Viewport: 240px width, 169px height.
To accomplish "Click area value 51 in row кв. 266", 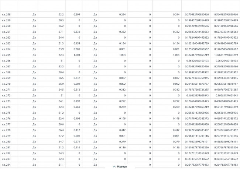I will pos(62,61).
